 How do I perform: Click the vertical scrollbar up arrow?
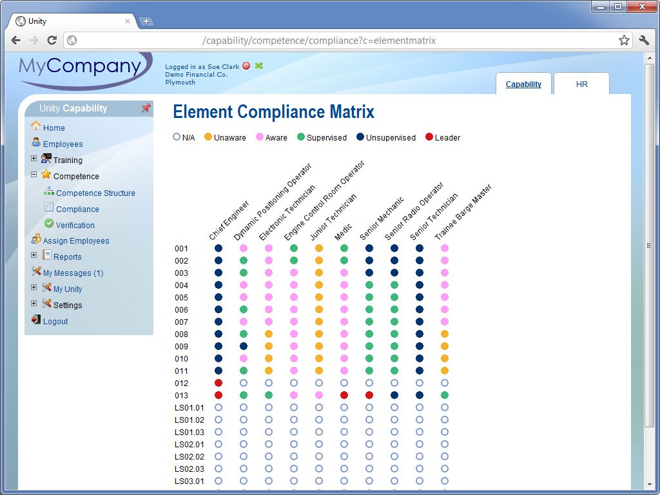[649, 57]
